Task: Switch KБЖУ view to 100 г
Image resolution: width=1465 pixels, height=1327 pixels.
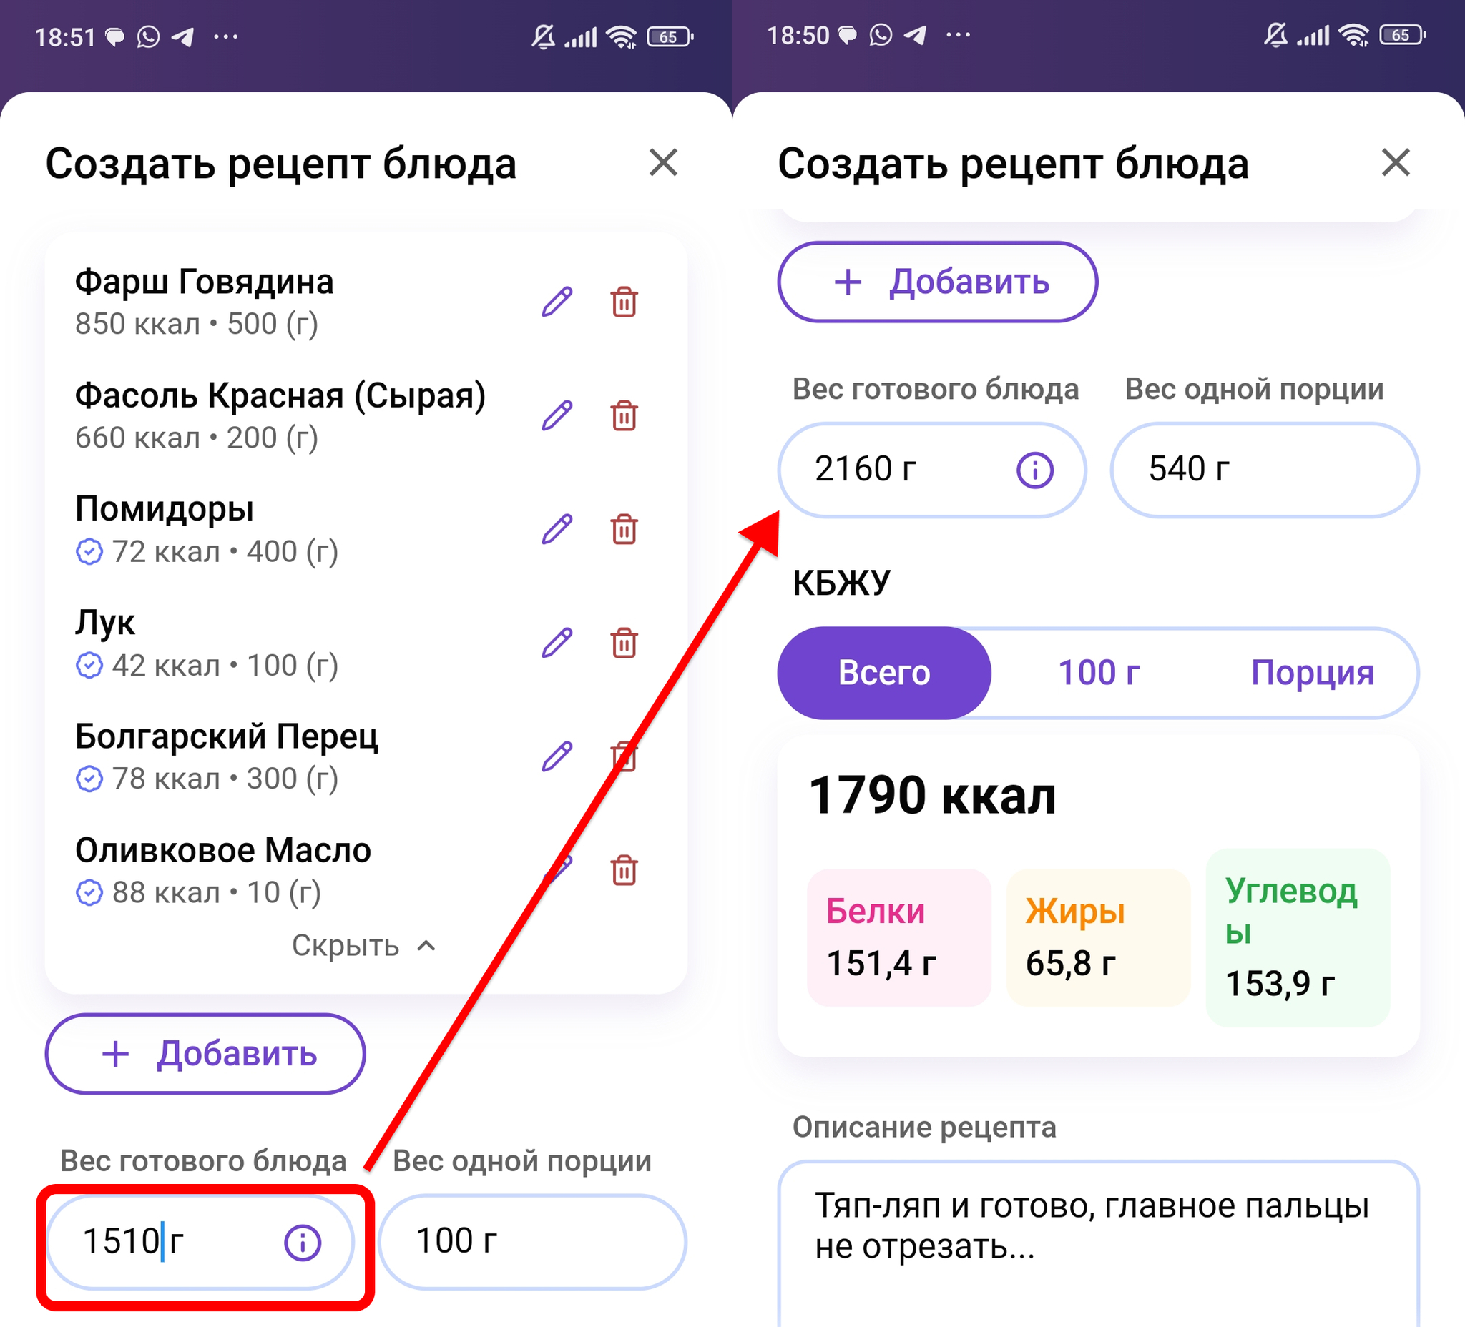Action: pyautogui.click(x=1098, y=673)
